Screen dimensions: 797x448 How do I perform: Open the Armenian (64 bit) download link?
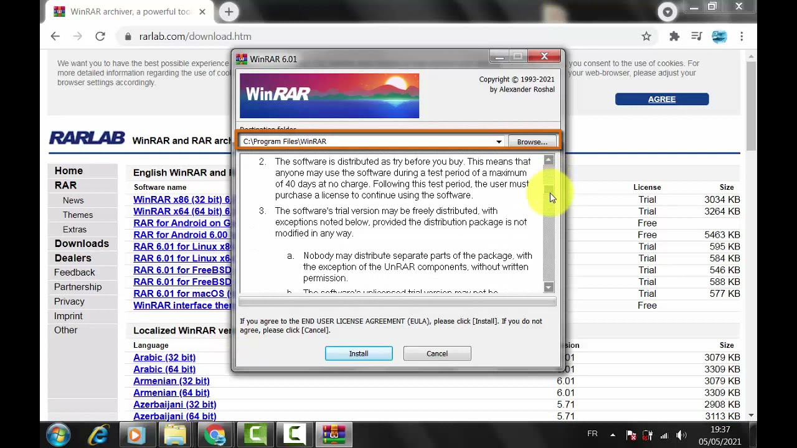[171, 393]
